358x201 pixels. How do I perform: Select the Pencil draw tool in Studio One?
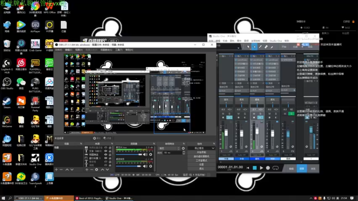coord(260,47)
